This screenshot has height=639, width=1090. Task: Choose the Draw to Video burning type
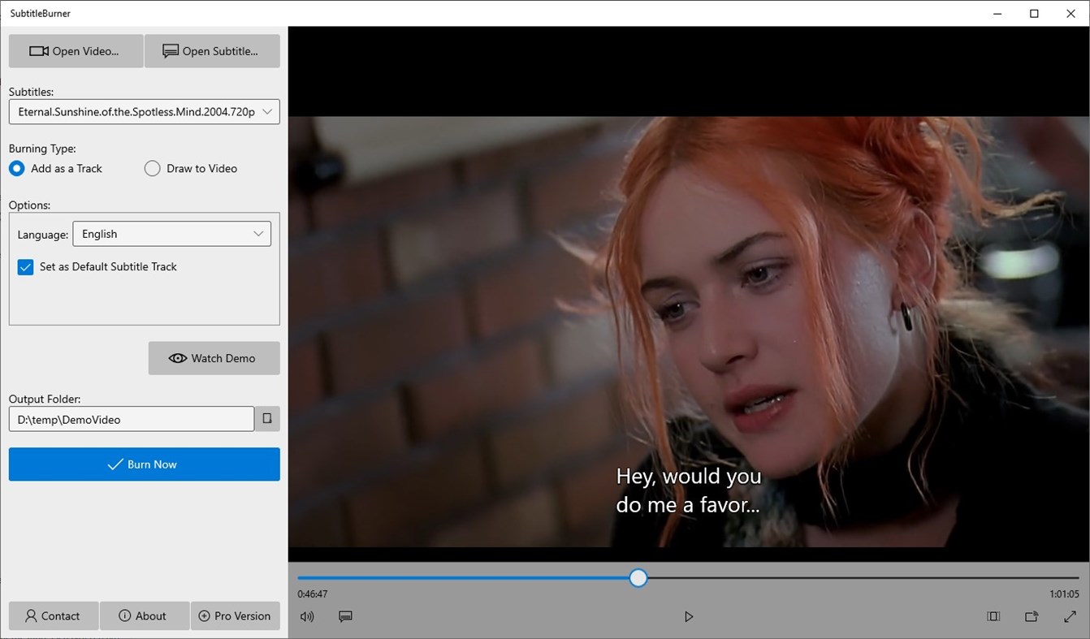(152, 168)
